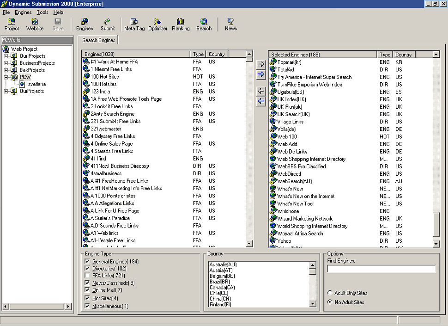Image resolution: width=448 pixels, height=326 pixels.
Task: Launch the Optimizer tool
Action: (x=157, y=25)
